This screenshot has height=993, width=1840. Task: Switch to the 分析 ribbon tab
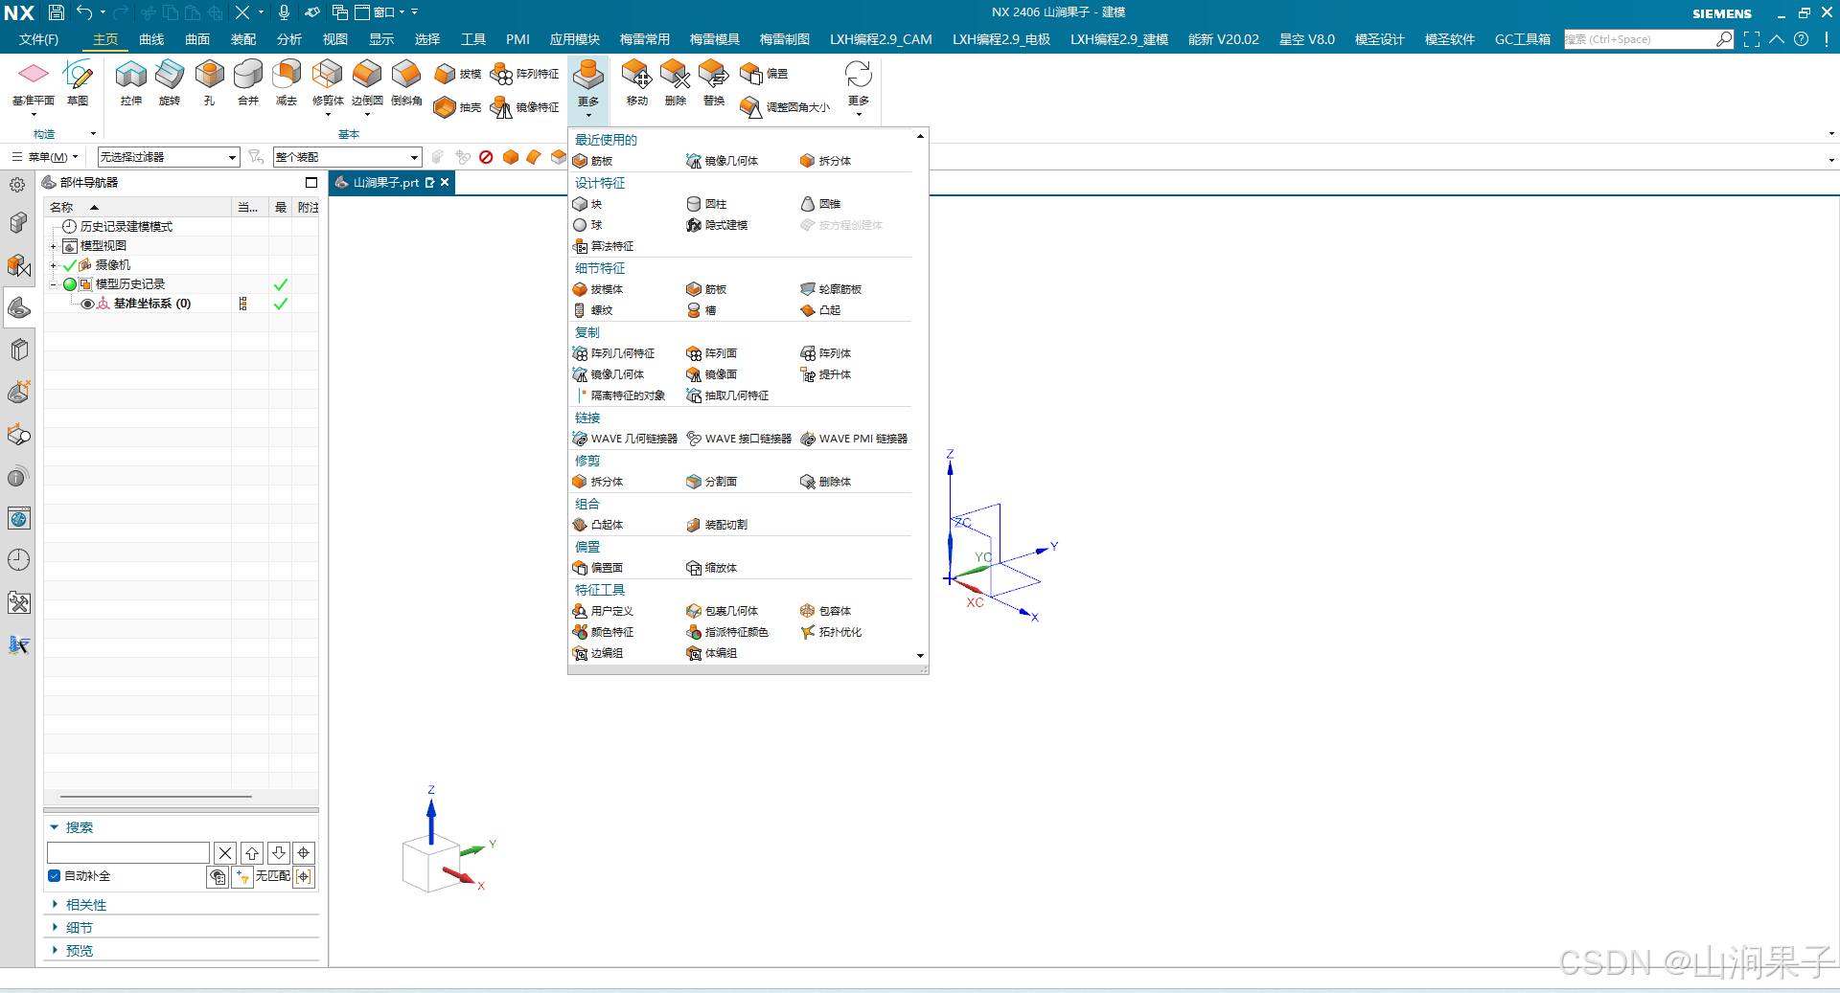click(x=289, y=39)
